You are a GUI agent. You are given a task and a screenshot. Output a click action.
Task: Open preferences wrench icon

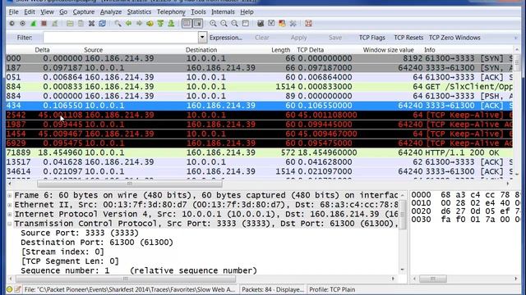(x=293, y=24)
